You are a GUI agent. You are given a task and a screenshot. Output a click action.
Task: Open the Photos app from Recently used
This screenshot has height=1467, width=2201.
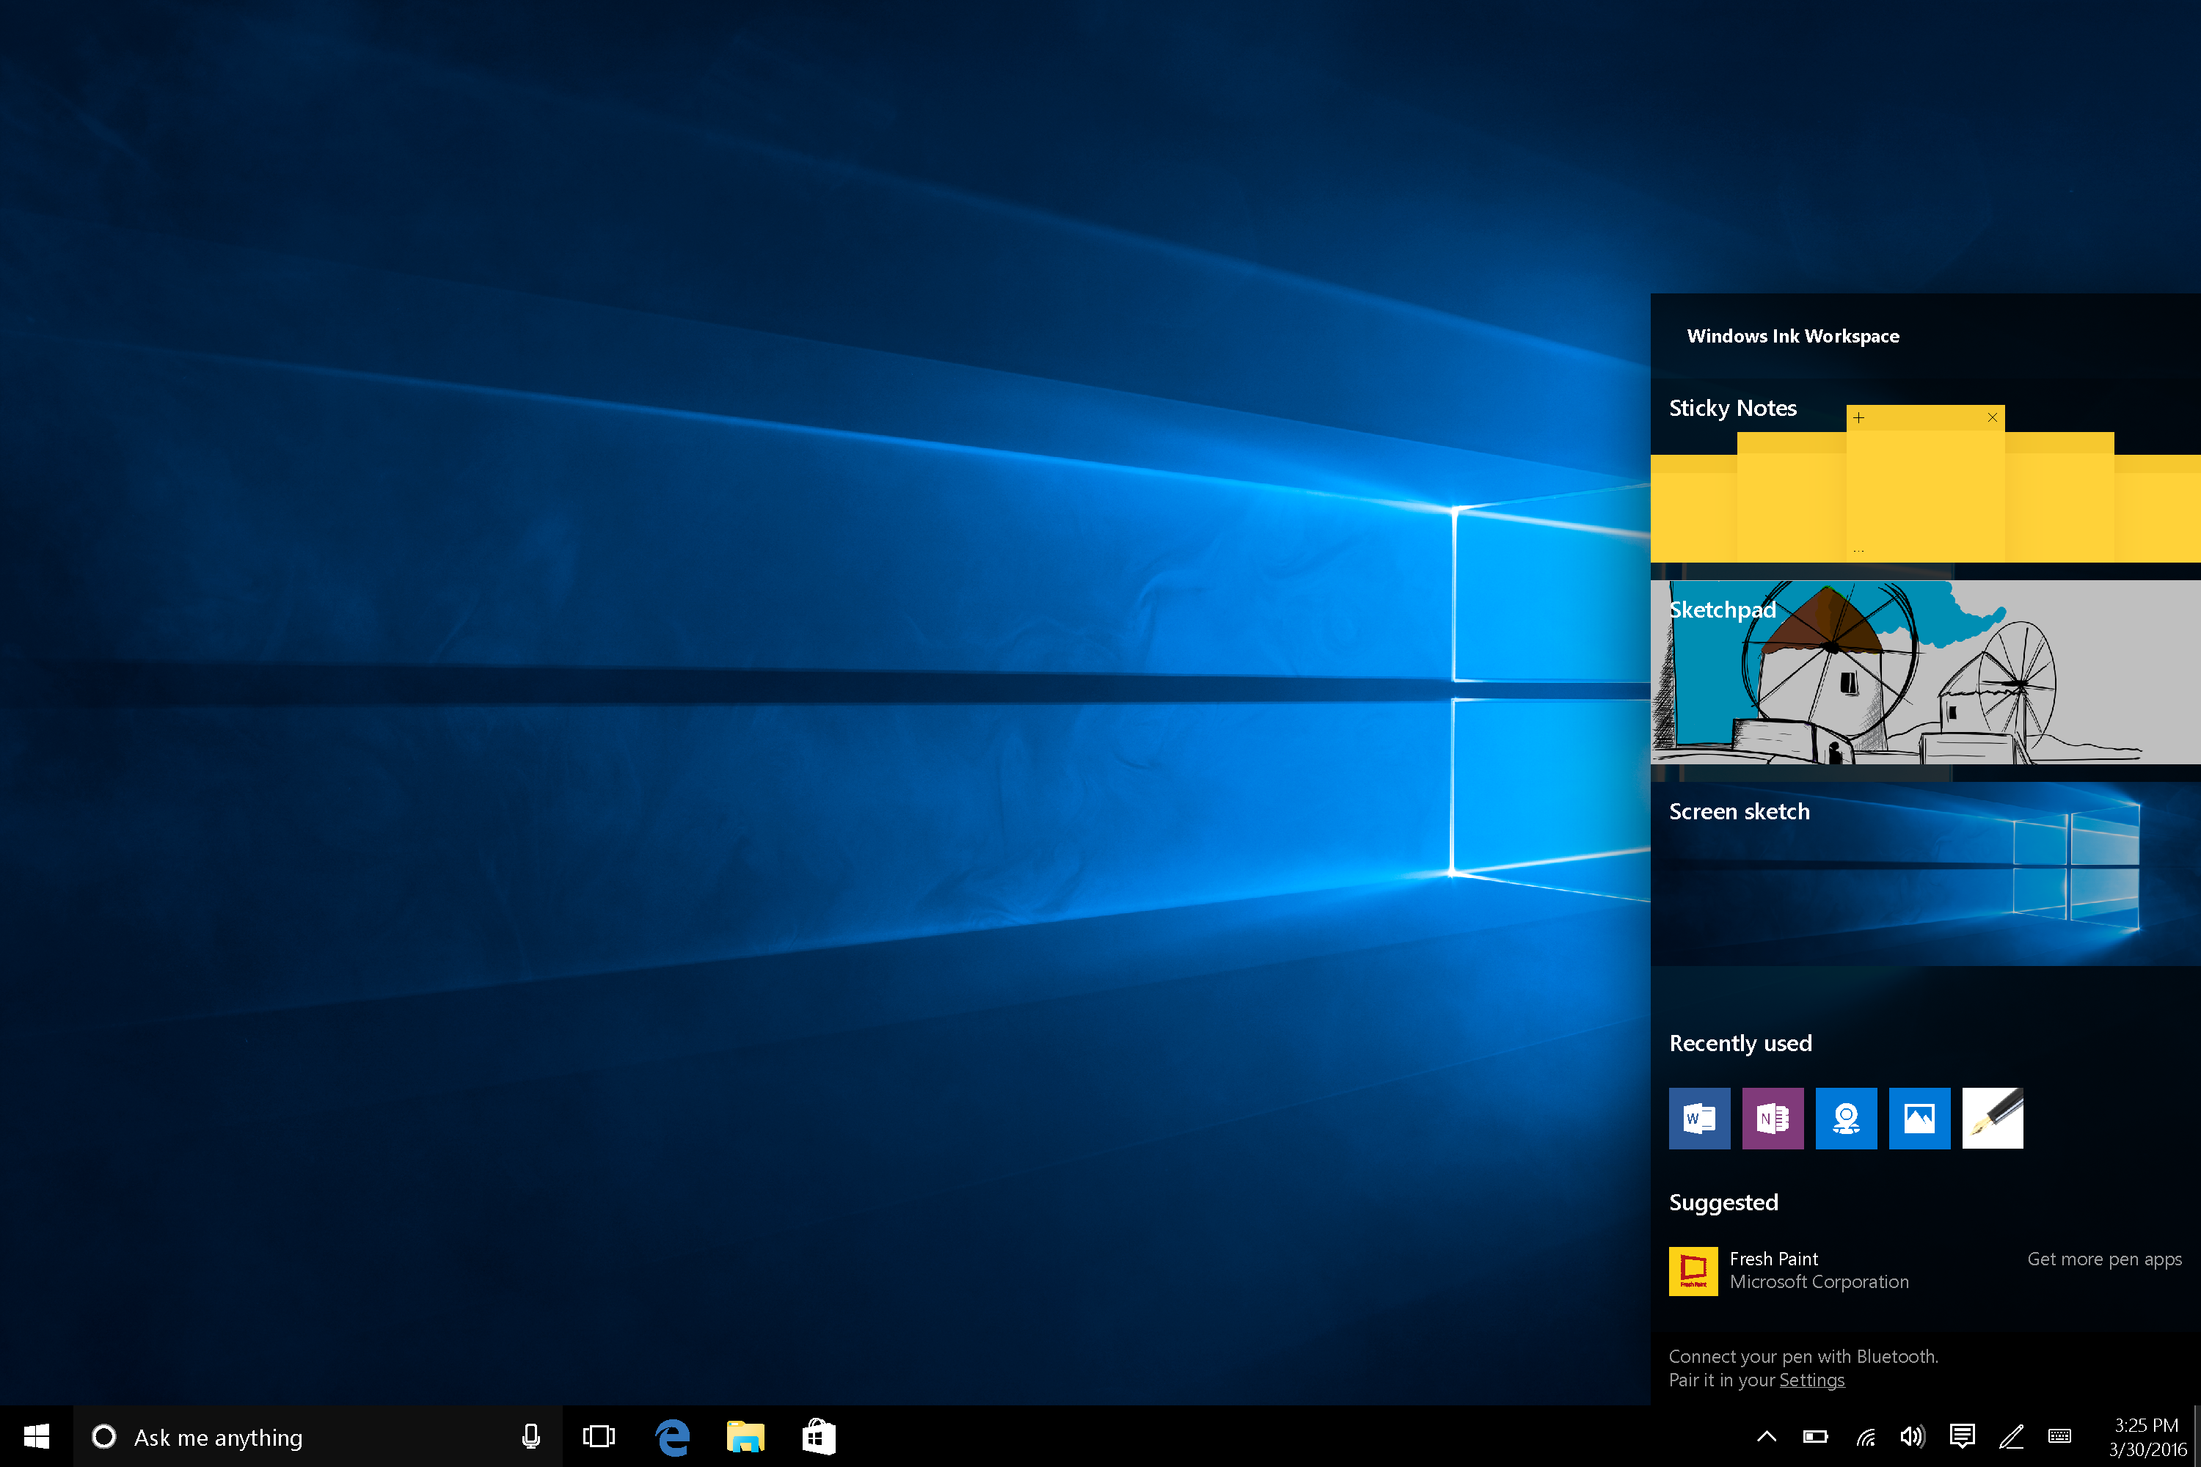pyautogui.click(x=1919, y=1118)
